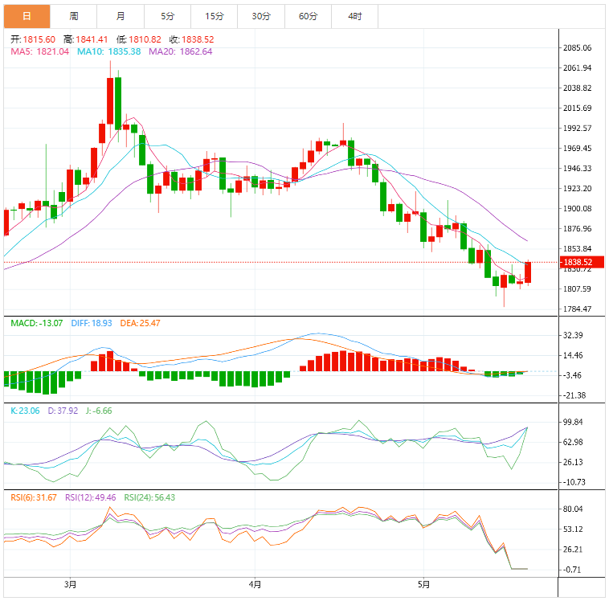This screenshot has width=609, height=601.
Task: Click the 1969.45 price axis label
Action: click(x=577, y=149)
